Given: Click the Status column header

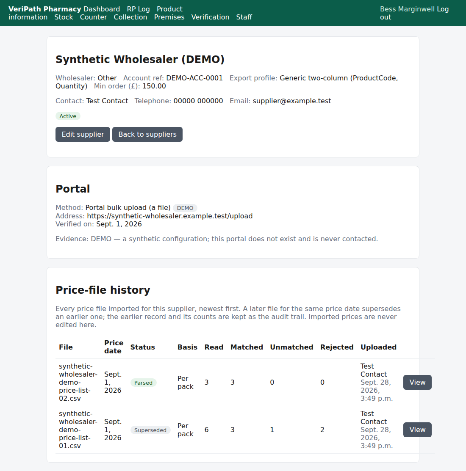Looking at the screenshot, I should coord(142,347).
